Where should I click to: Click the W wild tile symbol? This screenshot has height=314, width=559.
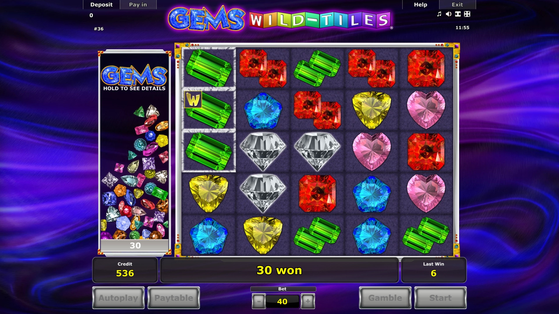[x=193, y=99]
